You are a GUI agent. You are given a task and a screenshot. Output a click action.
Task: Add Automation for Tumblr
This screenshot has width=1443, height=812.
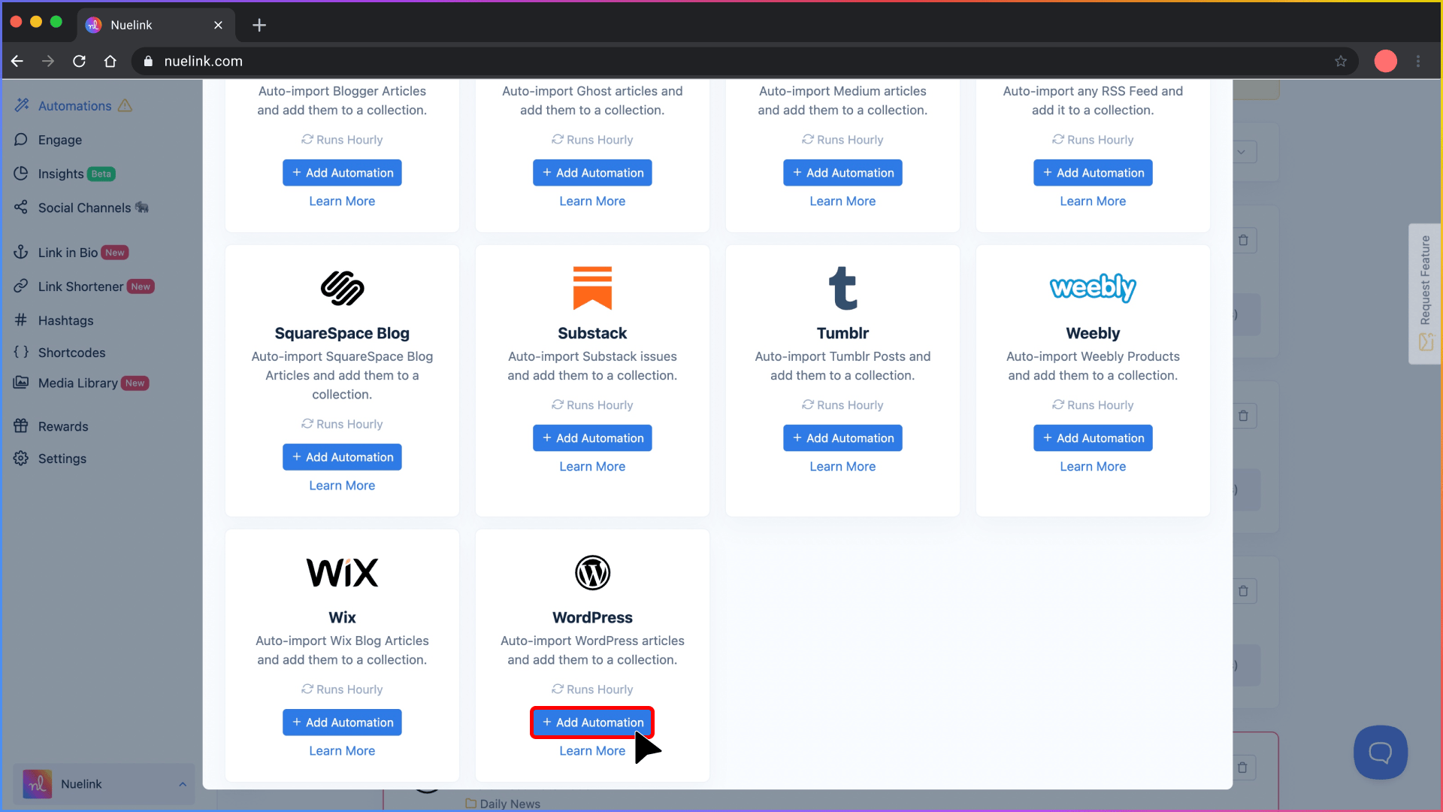coord(843,438)
